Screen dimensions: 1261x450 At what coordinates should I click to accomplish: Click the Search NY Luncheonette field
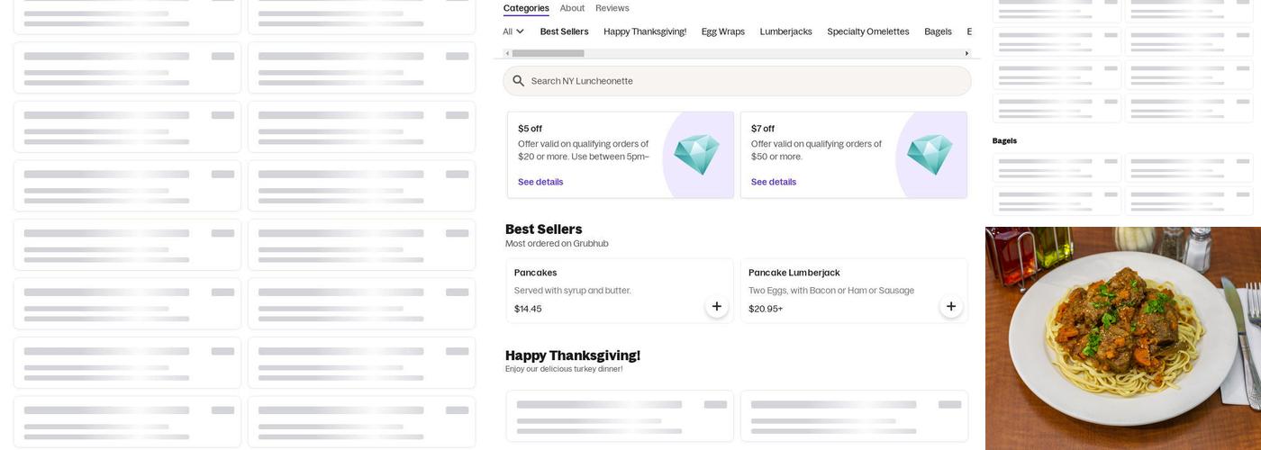click(739, 81)
